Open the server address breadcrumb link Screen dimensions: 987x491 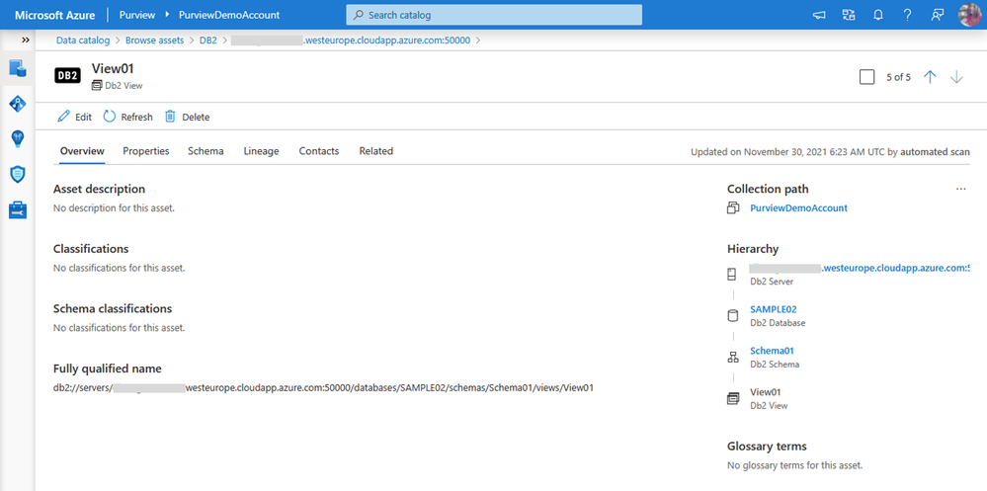click(x=351, y=41)
